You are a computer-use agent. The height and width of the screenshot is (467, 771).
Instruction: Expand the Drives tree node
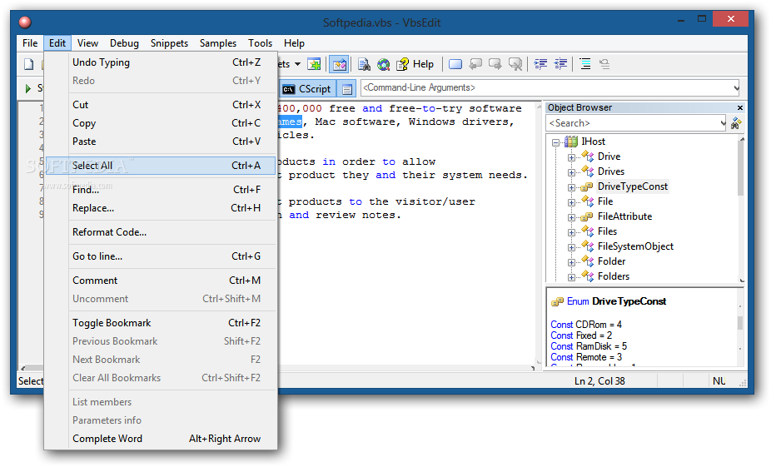tap(571, 172)
